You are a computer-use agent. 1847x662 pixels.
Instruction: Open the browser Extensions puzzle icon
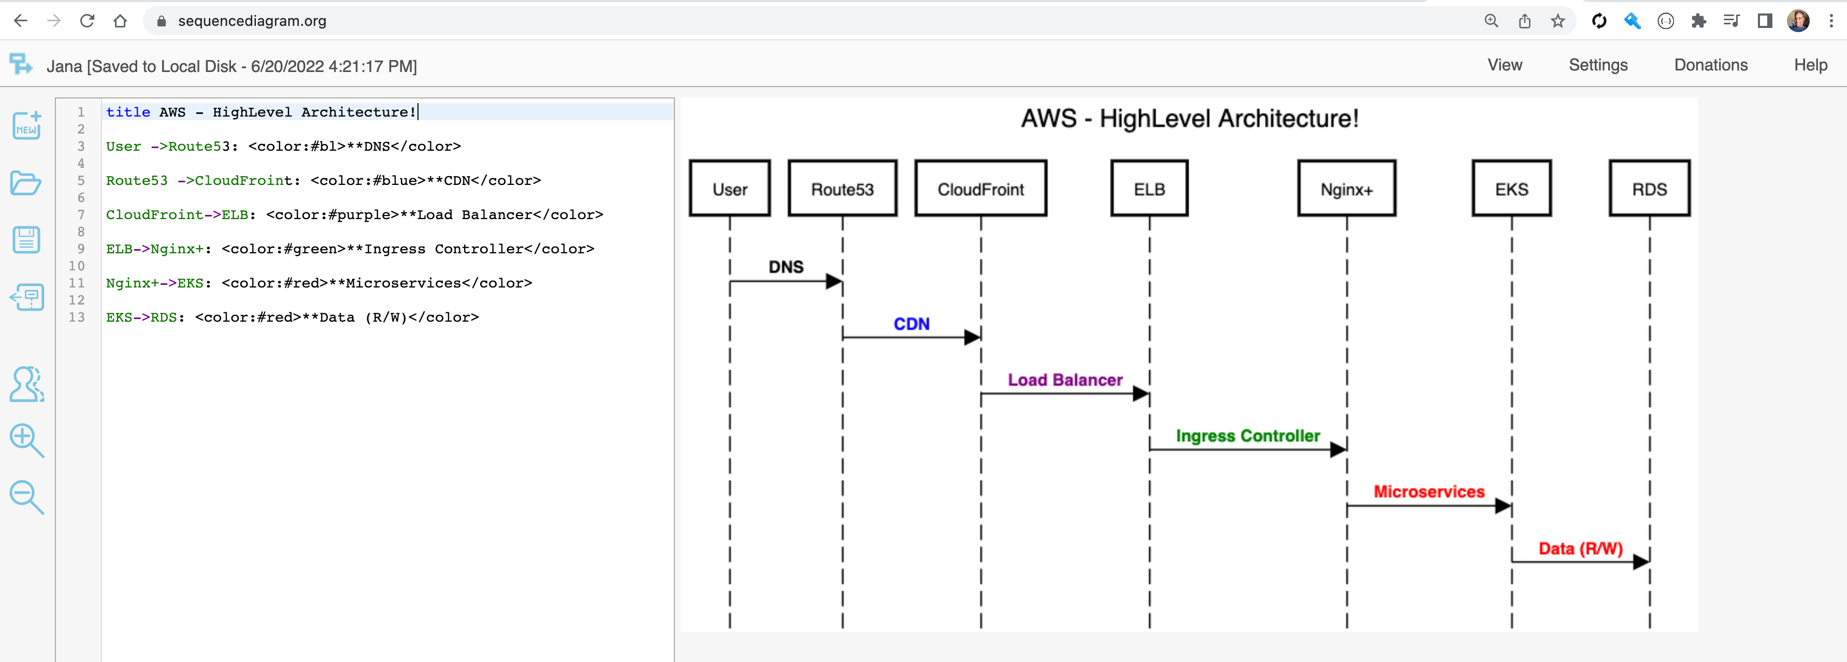click(x=1698, y=21)
